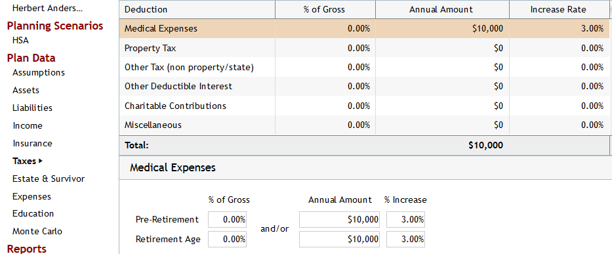
Task: Select the Miscellaneous deduction row
Action: 364,125
